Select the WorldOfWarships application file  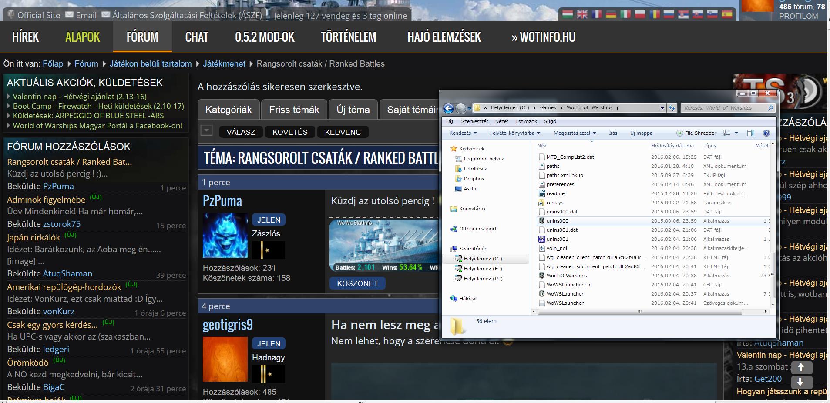(x=566, y=276)
